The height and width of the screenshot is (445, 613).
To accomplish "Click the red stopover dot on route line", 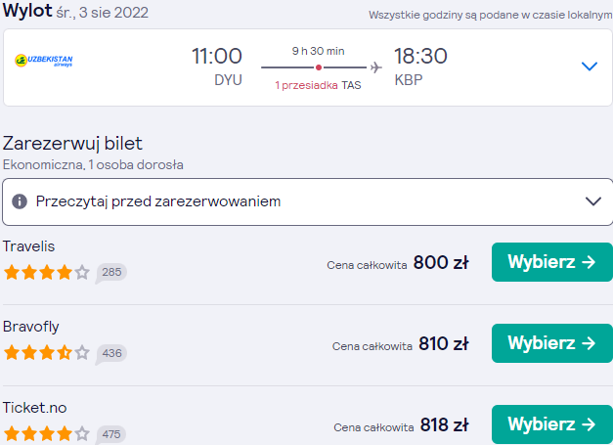I will pos(319,67).
